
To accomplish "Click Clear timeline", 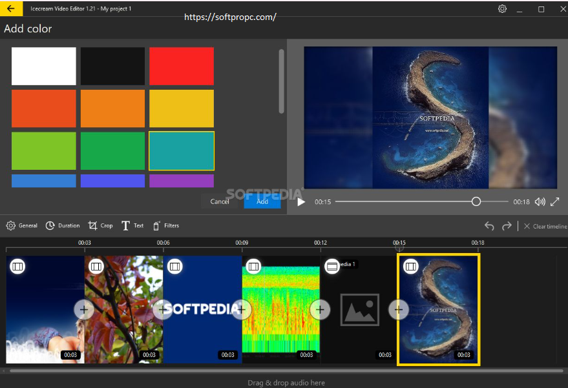I will click(x=545, y=226).
